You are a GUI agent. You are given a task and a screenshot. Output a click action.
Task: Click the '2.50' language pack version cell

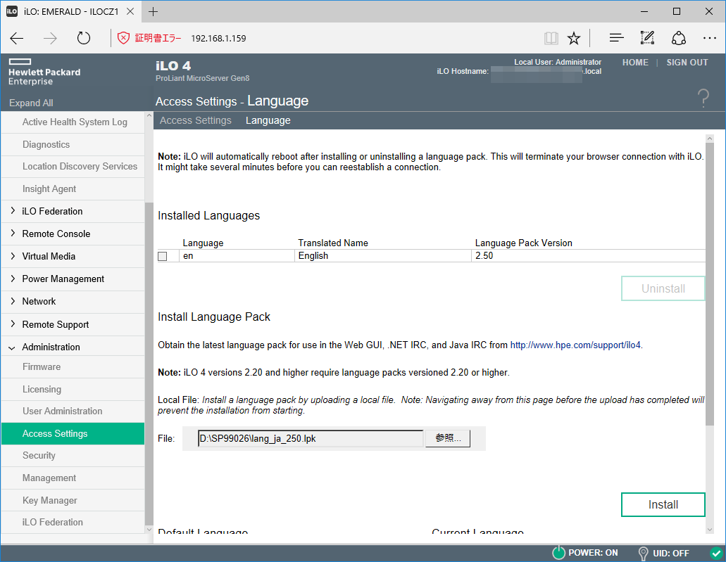[x=589, y=256]
